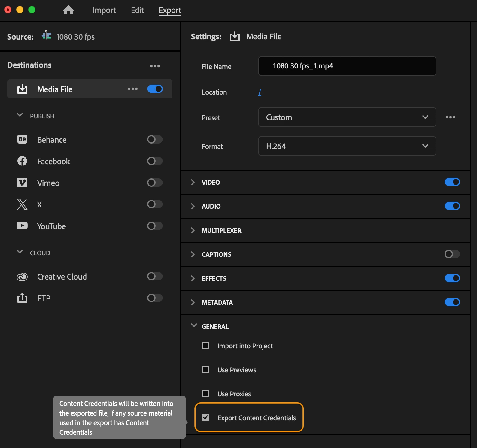Uncheck Export Content Credentials
Screen dimensions: 477x448
click(205, 417)
